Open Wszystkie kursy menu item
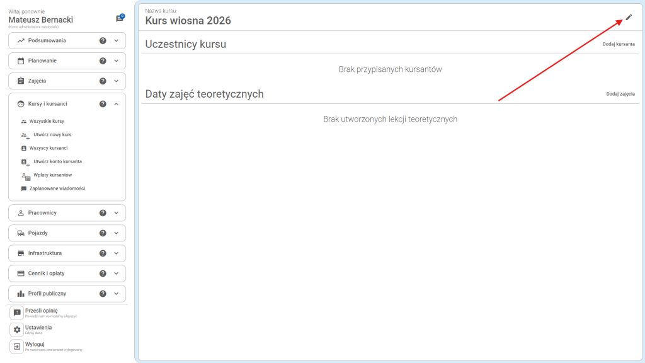Image resolution: width=645 pixels, height=363 pixels. coord(47,121)
